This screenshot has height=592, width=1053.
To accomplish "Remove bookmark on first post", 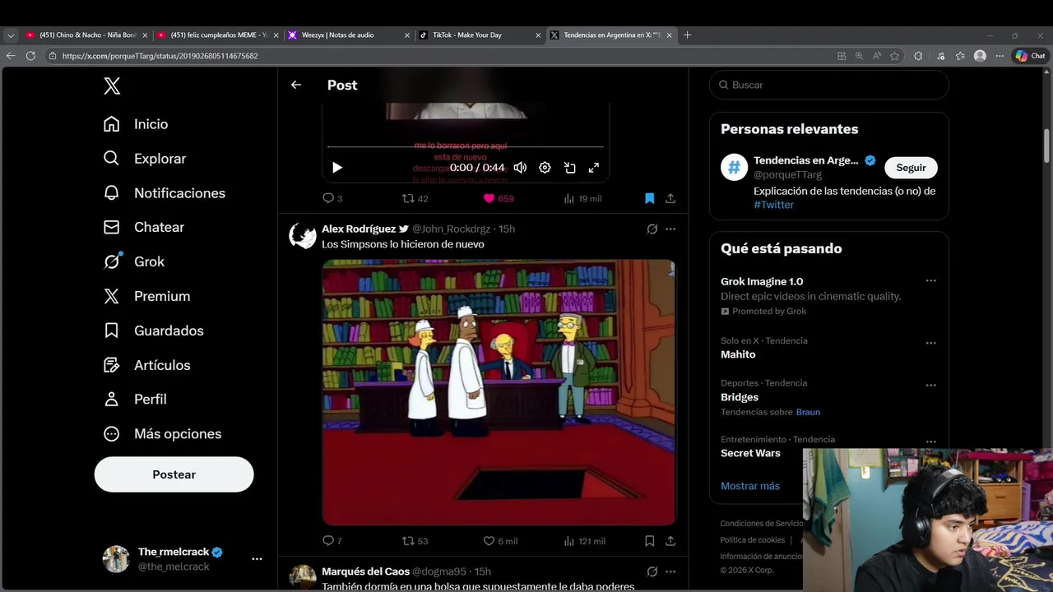I will pos(649,198).
